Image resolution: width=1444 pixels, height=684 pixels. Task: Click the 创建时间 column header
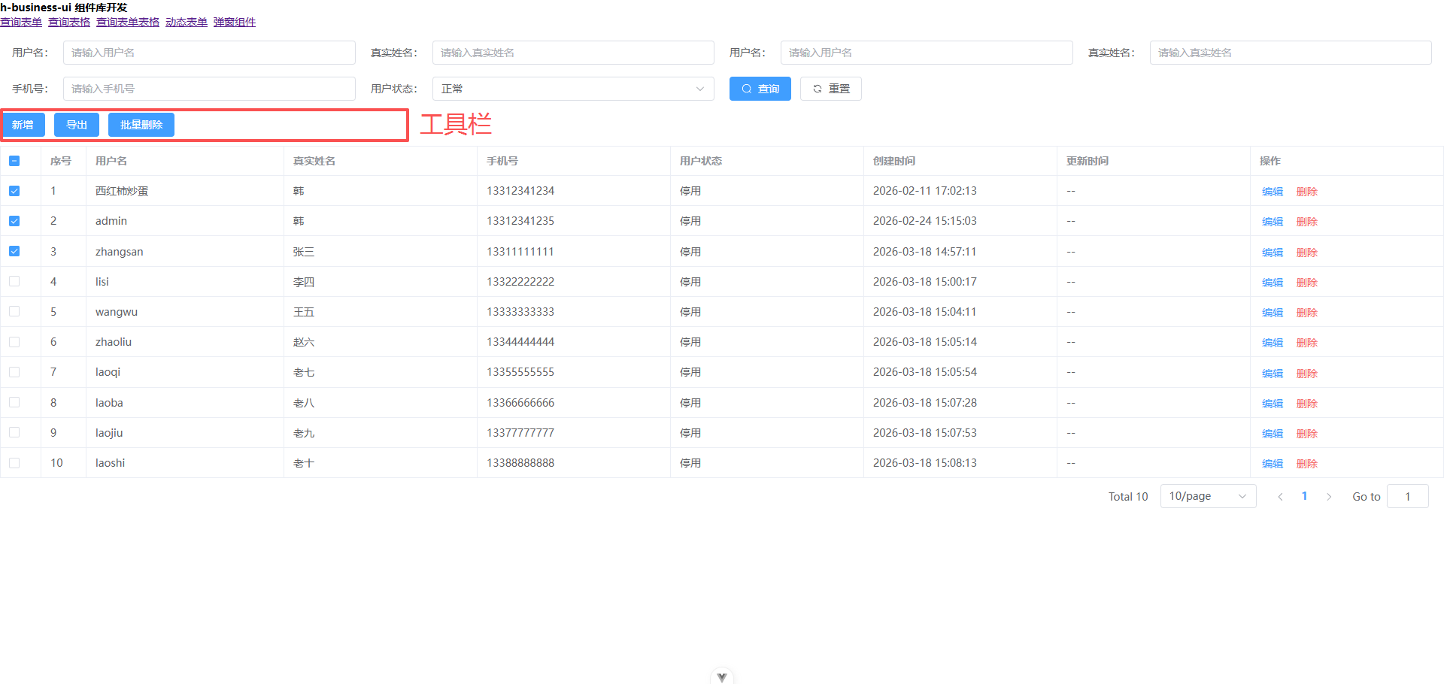click(894, 161)
